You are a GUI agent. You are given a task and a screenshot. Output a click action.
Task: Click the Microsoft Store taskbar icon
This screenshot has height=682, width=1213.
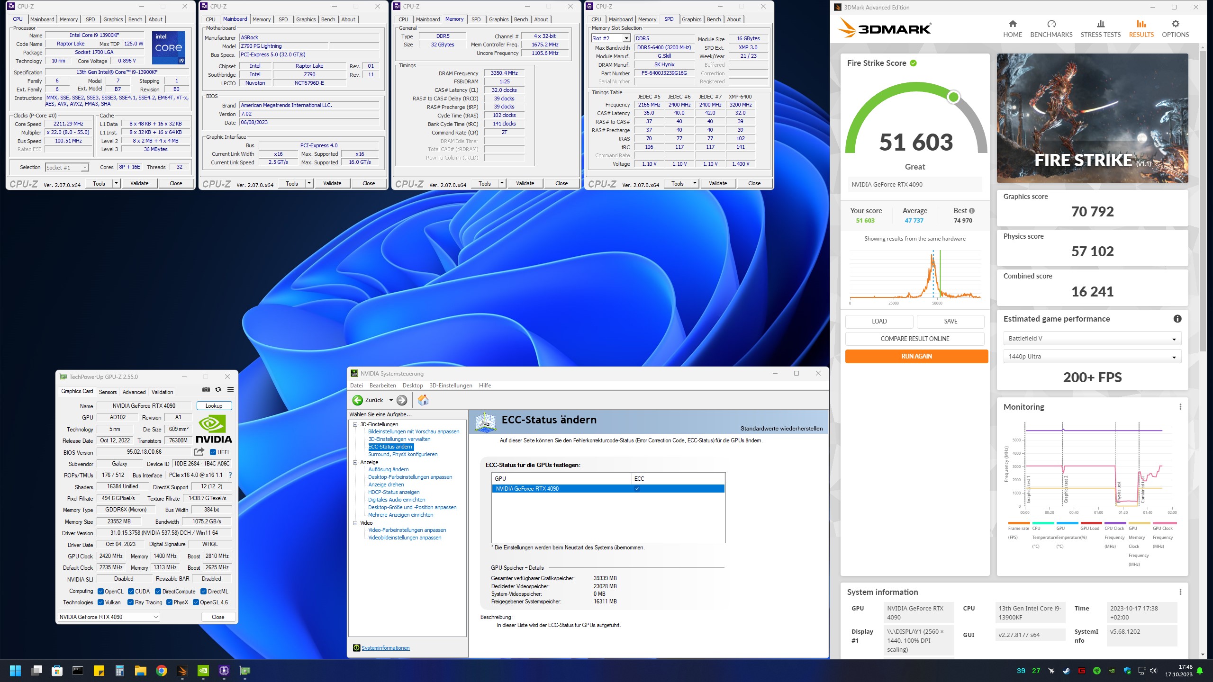(x=57, y=671)
